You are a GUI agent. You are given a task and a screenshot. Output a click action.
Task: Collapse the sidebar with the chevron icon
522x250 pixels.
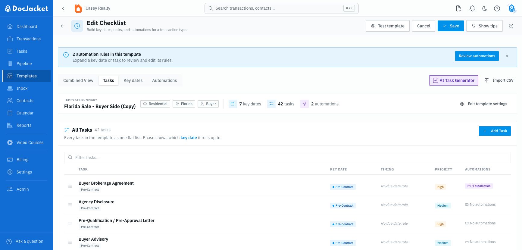(63, 8)
